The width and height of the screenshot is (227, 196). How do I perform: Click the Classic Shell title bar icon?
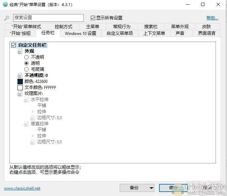point(5,4)
